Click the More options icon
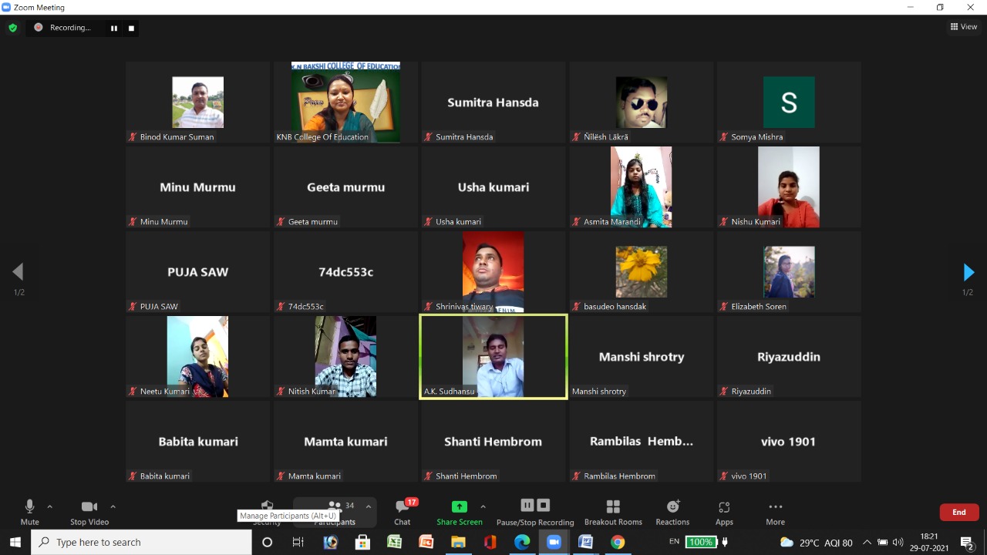 coord(775,511)
